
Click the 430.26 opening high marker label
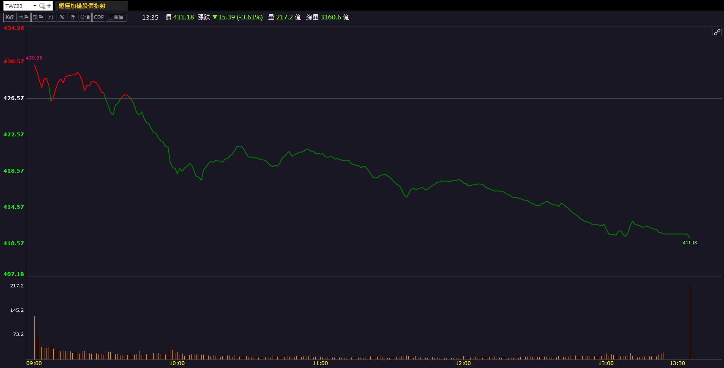coord(34,58)
